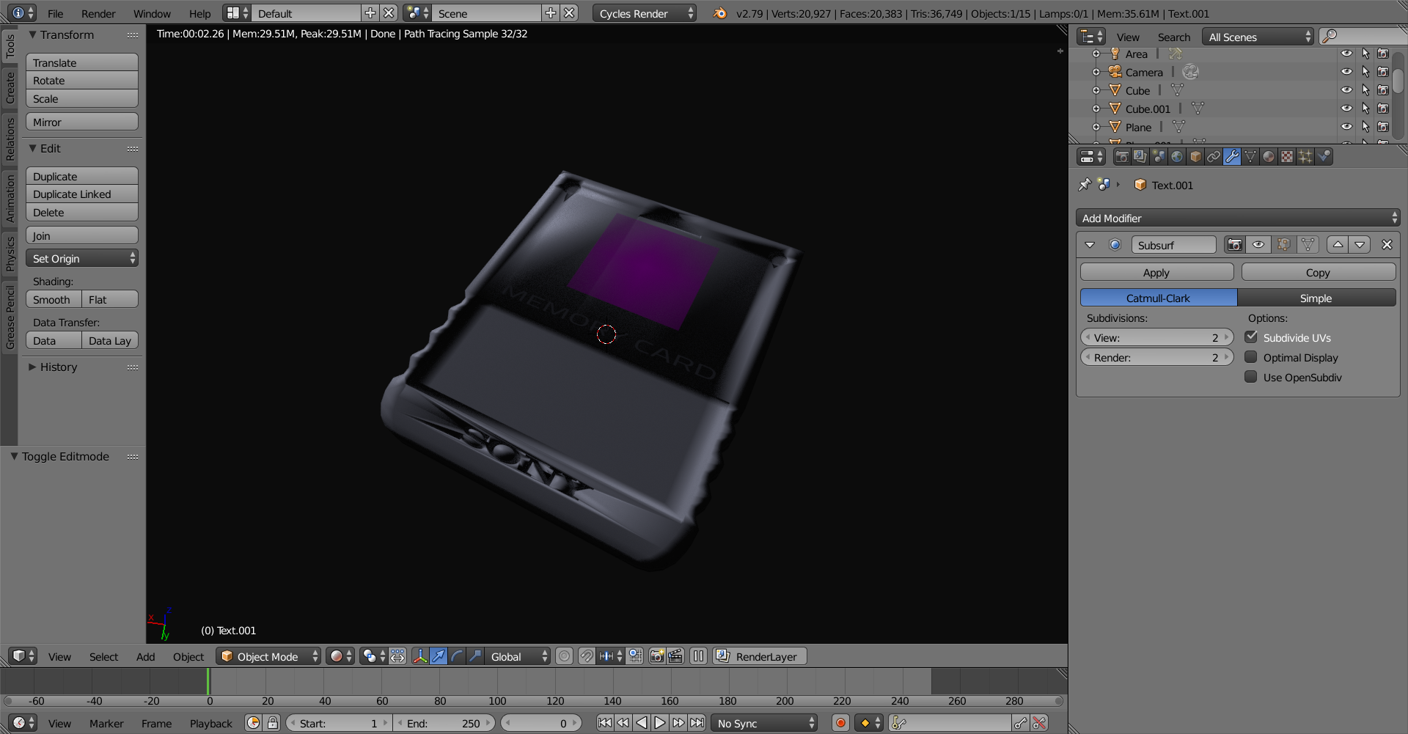
Task: Open the Render properties tab icon
Action: click(1122, 156)
